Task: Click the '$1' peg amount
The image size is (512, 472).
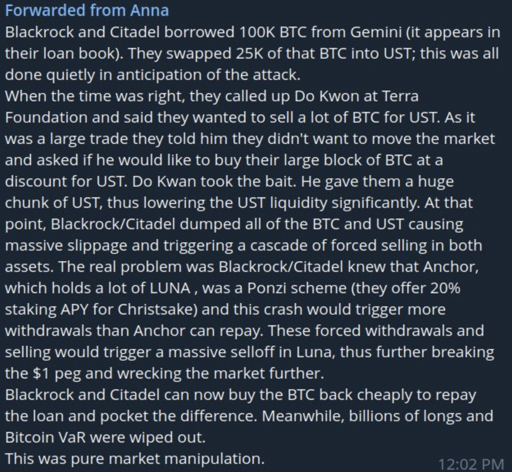Action: pyautogui.click(x=41, y=373)
